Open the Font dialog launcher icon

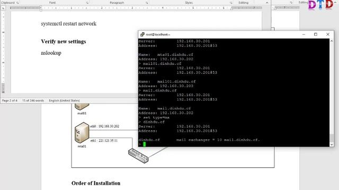click(x=87, y=3)
